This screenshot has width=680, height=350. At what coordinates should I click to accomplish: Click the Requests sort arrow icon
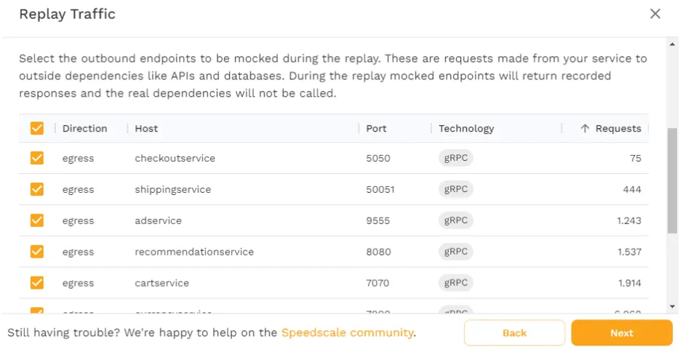[585, 129]
